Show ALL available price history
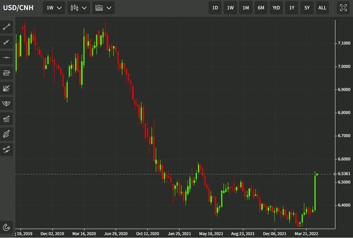 coord(322,7)
